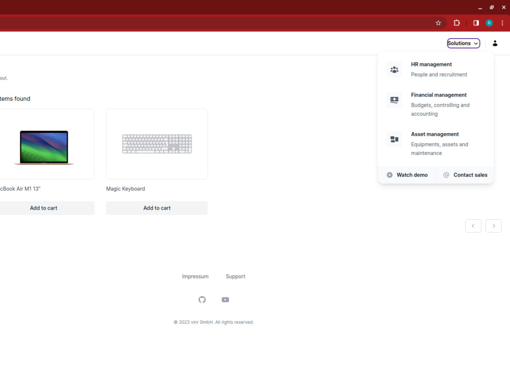This screenshot has width=510, height=383.
Task: Open the Chrome profile avatar
Action: (x=489, y=23)
